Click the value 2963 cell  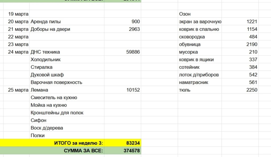pyautogui.click(x=134, y=29)
